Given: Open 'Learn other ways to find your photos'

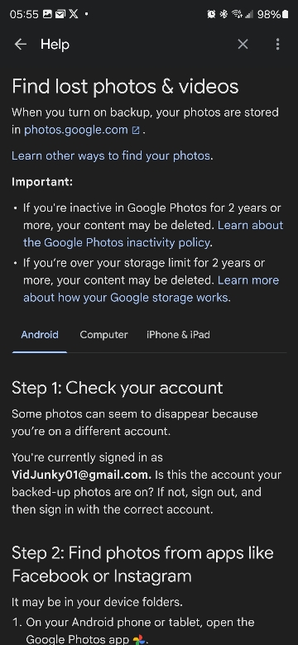Looking at the screenshot, I should pos(111,156).
